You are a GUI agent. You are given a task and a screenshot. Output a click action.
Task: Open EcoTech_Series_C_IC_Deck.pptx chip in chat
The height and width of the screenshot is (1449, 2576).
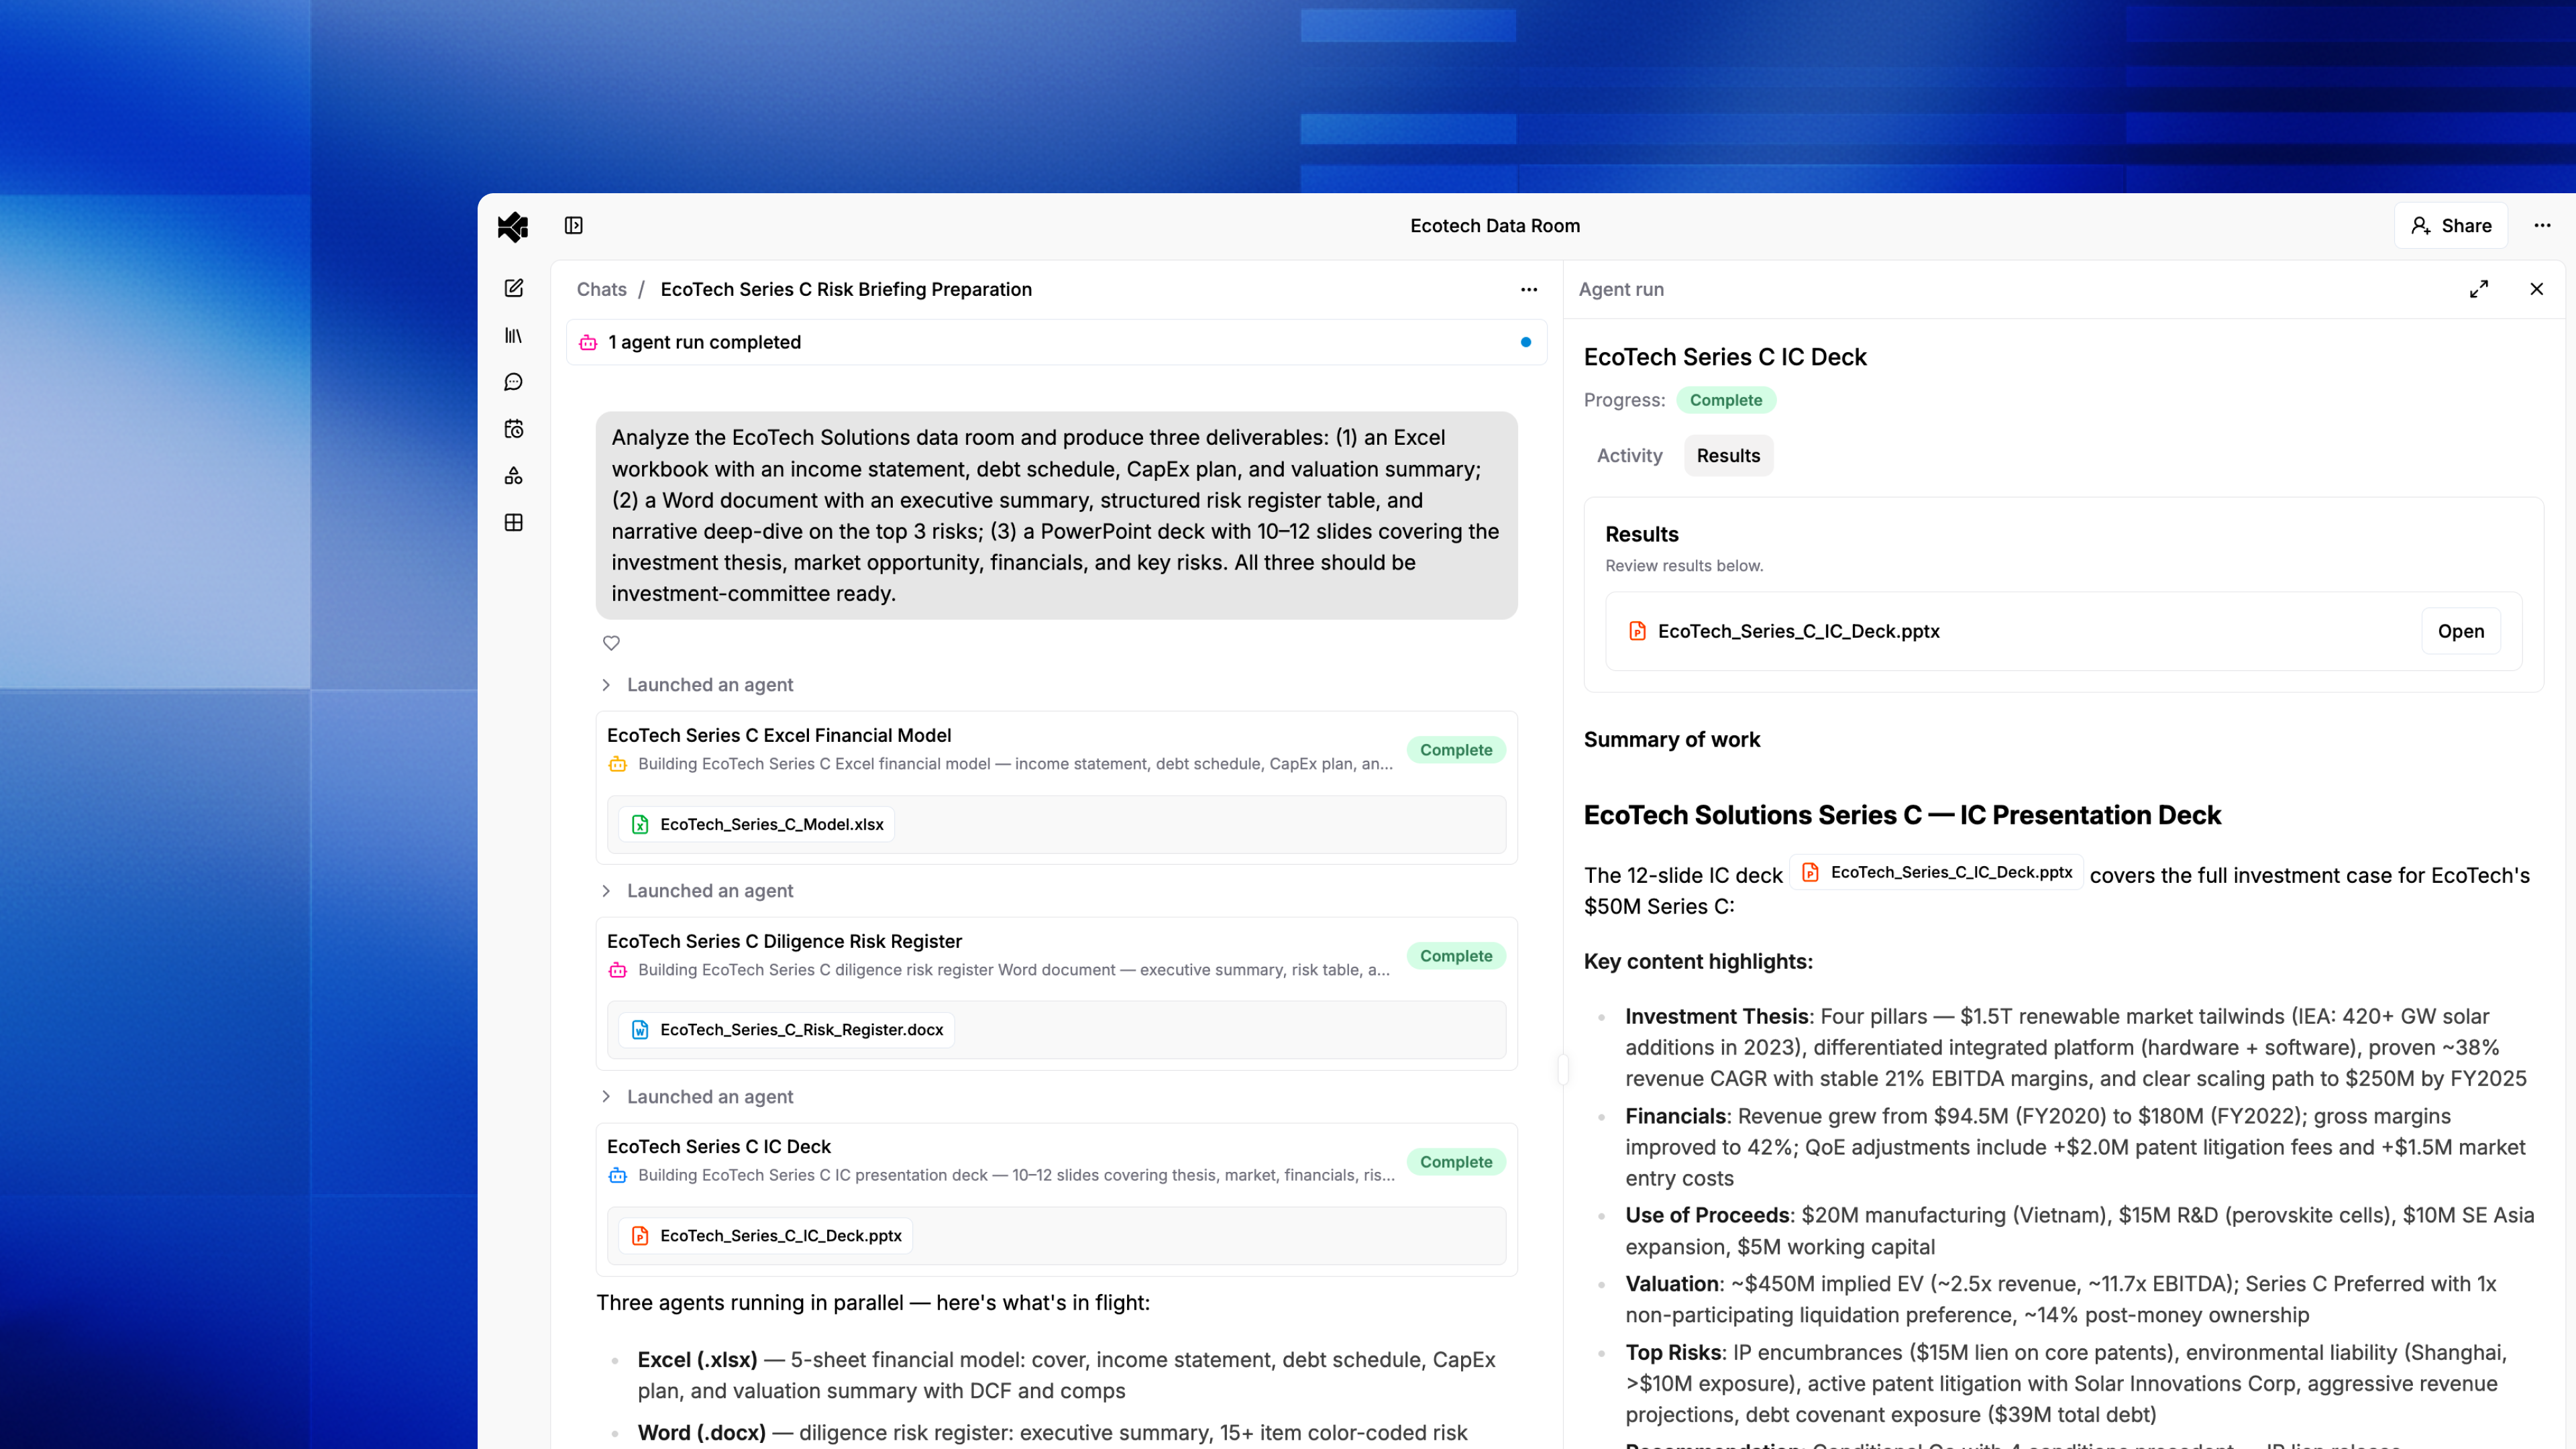[766, 1236]
